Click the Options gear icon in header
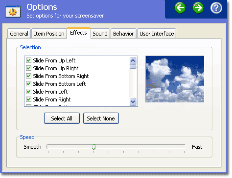 coord(13,12)
